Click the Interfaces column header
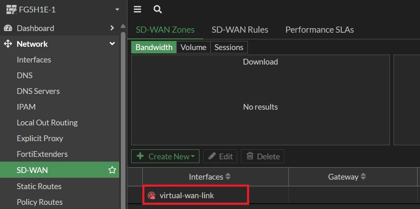The image size is (420, 209). tap(216, 177)
